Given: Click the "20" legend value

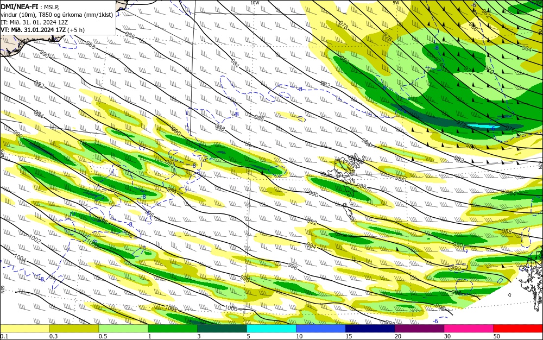Looking at the screenshot, I should 398,336.
